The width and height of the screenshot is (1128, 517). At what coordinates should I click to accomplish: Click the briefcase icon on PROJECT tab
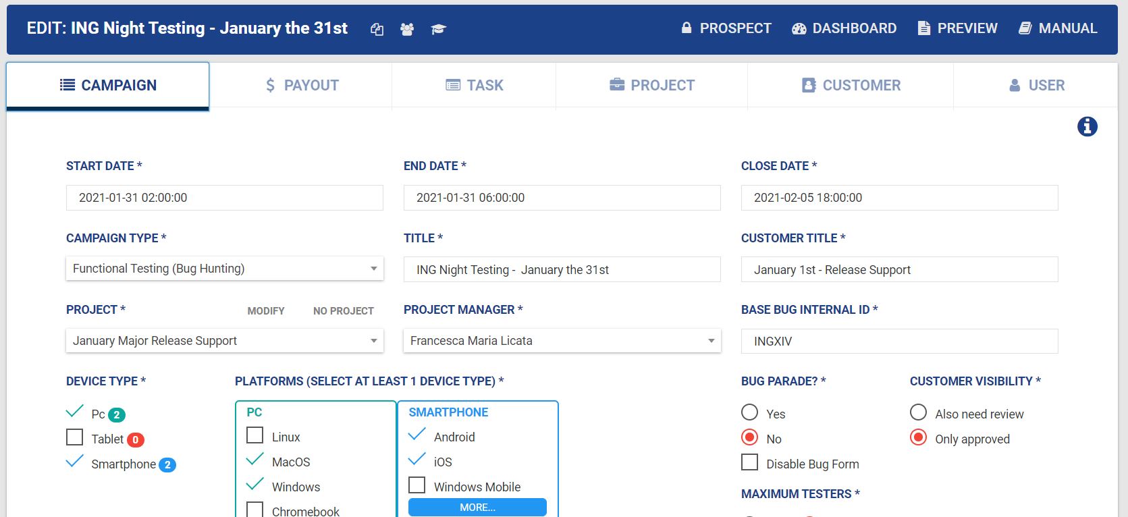(617, 84)
